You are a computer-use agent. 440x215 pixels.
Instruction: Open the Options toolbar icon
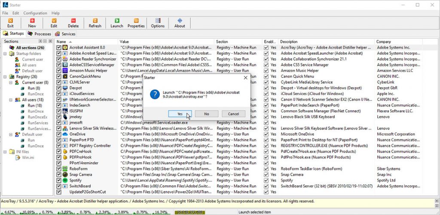click(158, 23)
